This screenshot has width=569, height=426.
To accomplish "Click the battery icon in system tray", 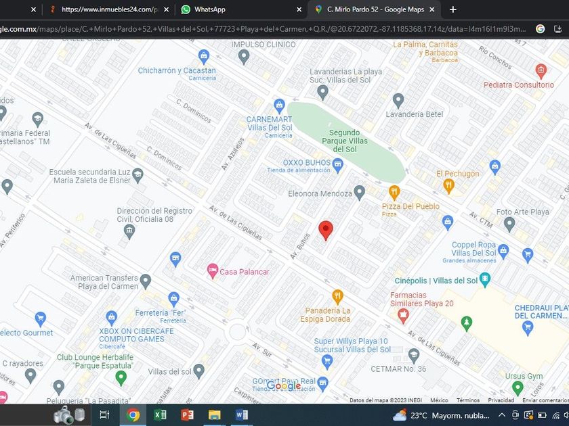I will 542,415.
